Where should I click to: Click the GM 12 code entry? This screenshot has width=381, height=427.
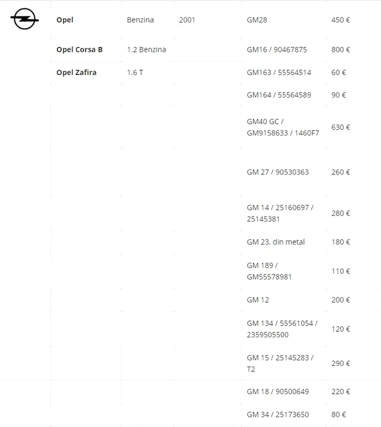pos(258,300)
